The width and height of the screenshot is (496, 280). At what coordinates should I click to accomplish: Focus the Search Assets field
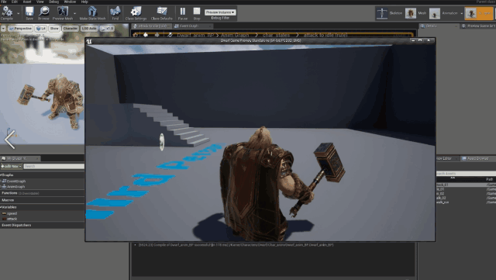coord(466,174)
